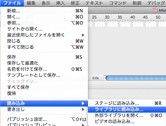
Task: Choose 復帰 menu item
Action: (44, 93)
